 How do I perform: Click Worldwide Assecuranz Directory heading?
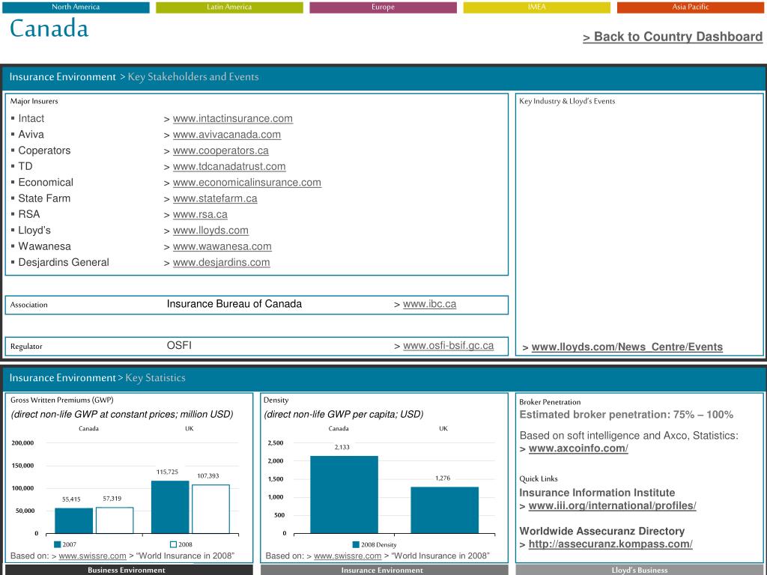coord(602,531)
